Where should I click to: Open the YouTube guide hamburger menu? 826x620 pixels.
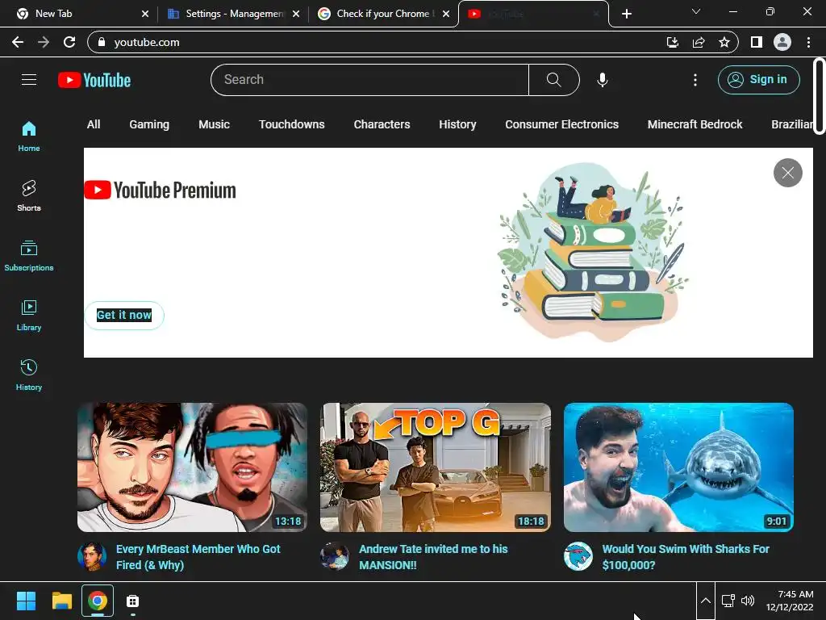(29, 80)
